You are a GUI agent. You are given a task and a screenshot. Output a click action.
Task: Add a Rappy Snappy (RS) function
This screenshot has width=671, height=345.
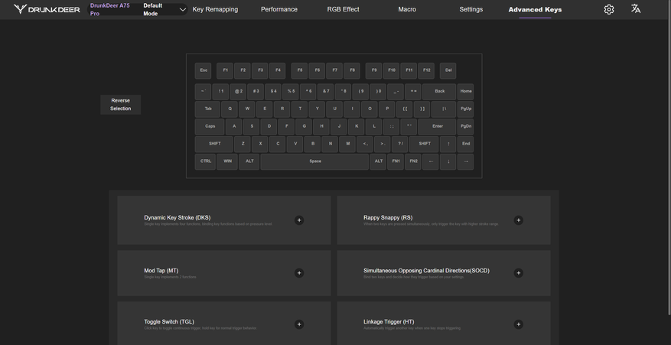coord(518,220)
